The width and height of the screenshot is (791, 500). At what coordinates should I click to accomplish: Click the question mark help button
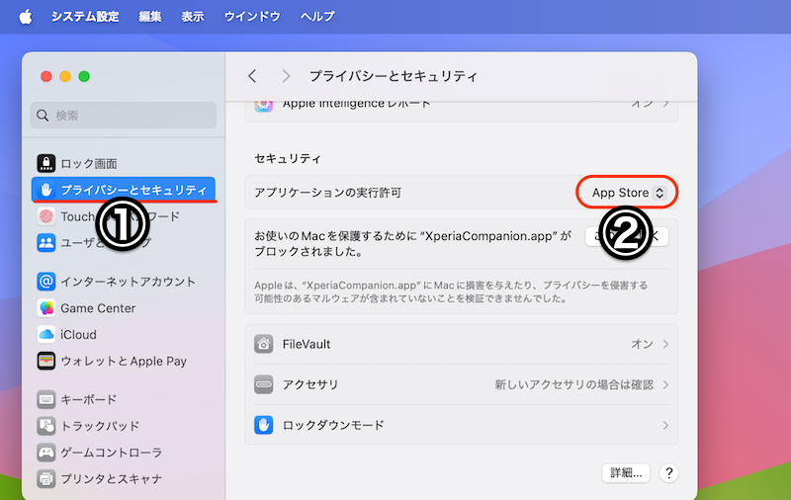coord(669,473)
